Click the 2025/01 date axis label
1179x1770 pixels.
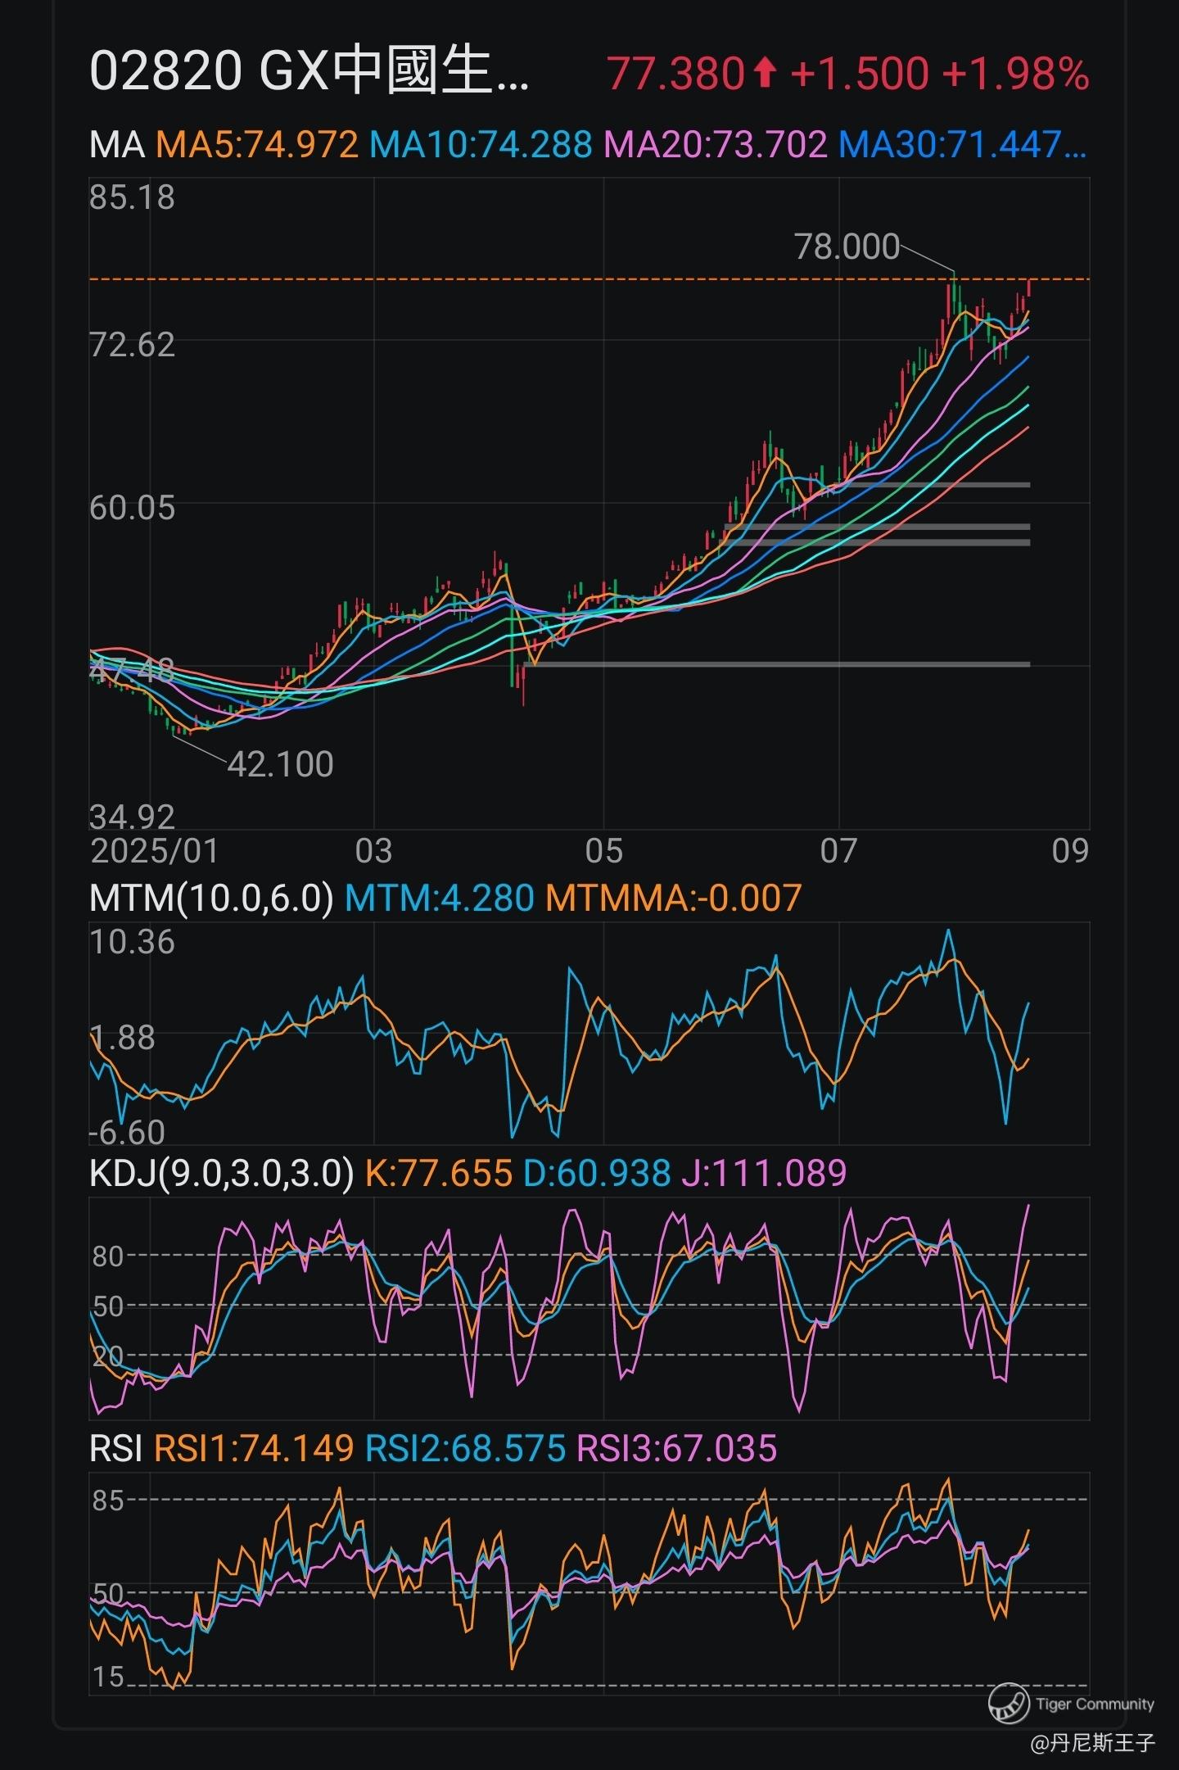155,850
